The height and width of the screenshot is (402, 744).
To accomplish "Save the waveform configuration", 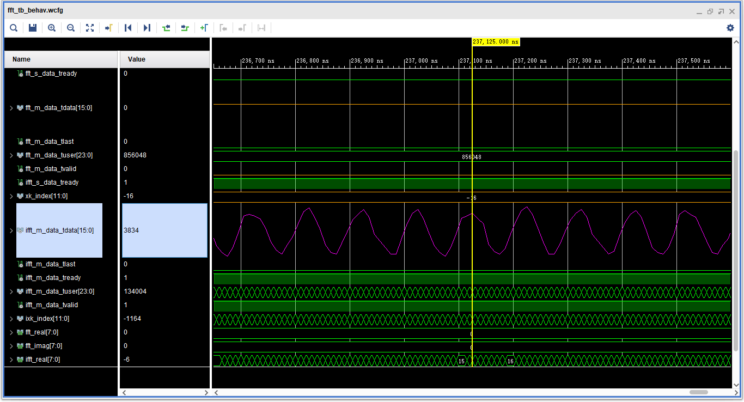I will coord(33,28).
